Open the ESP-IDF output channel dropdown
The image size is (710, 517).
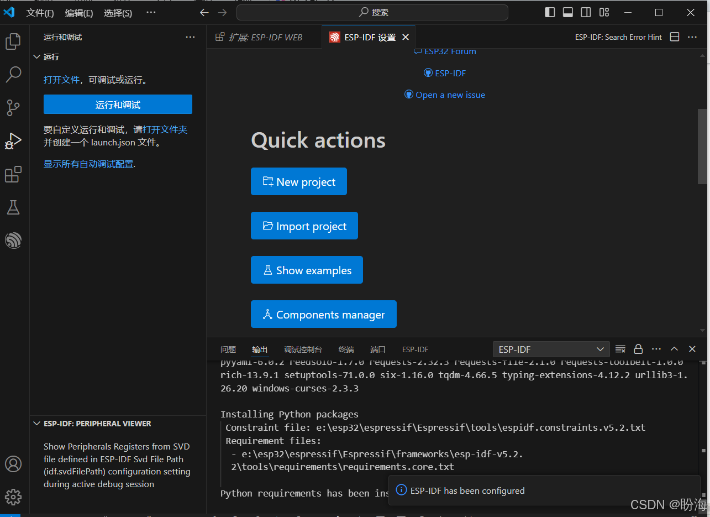551,349
